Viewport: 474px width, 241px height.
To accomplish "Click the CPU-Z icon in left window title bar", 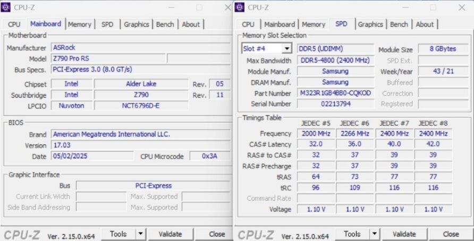I will click(x=7, y=7).
